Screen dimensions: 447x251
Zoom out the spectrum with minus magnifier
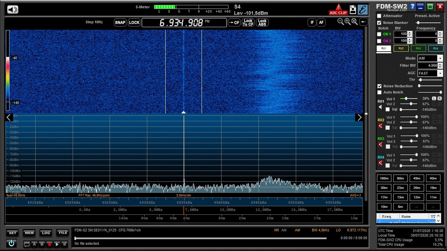340,22
